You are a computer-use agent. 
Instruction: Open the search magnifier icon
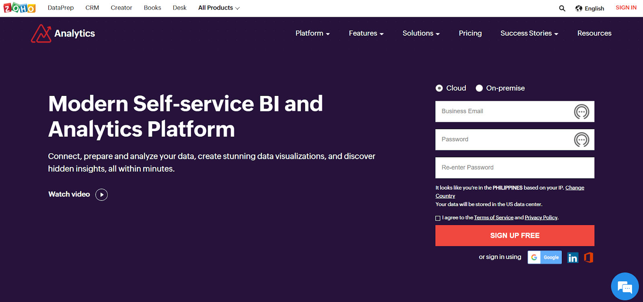[x=562, y=8]
